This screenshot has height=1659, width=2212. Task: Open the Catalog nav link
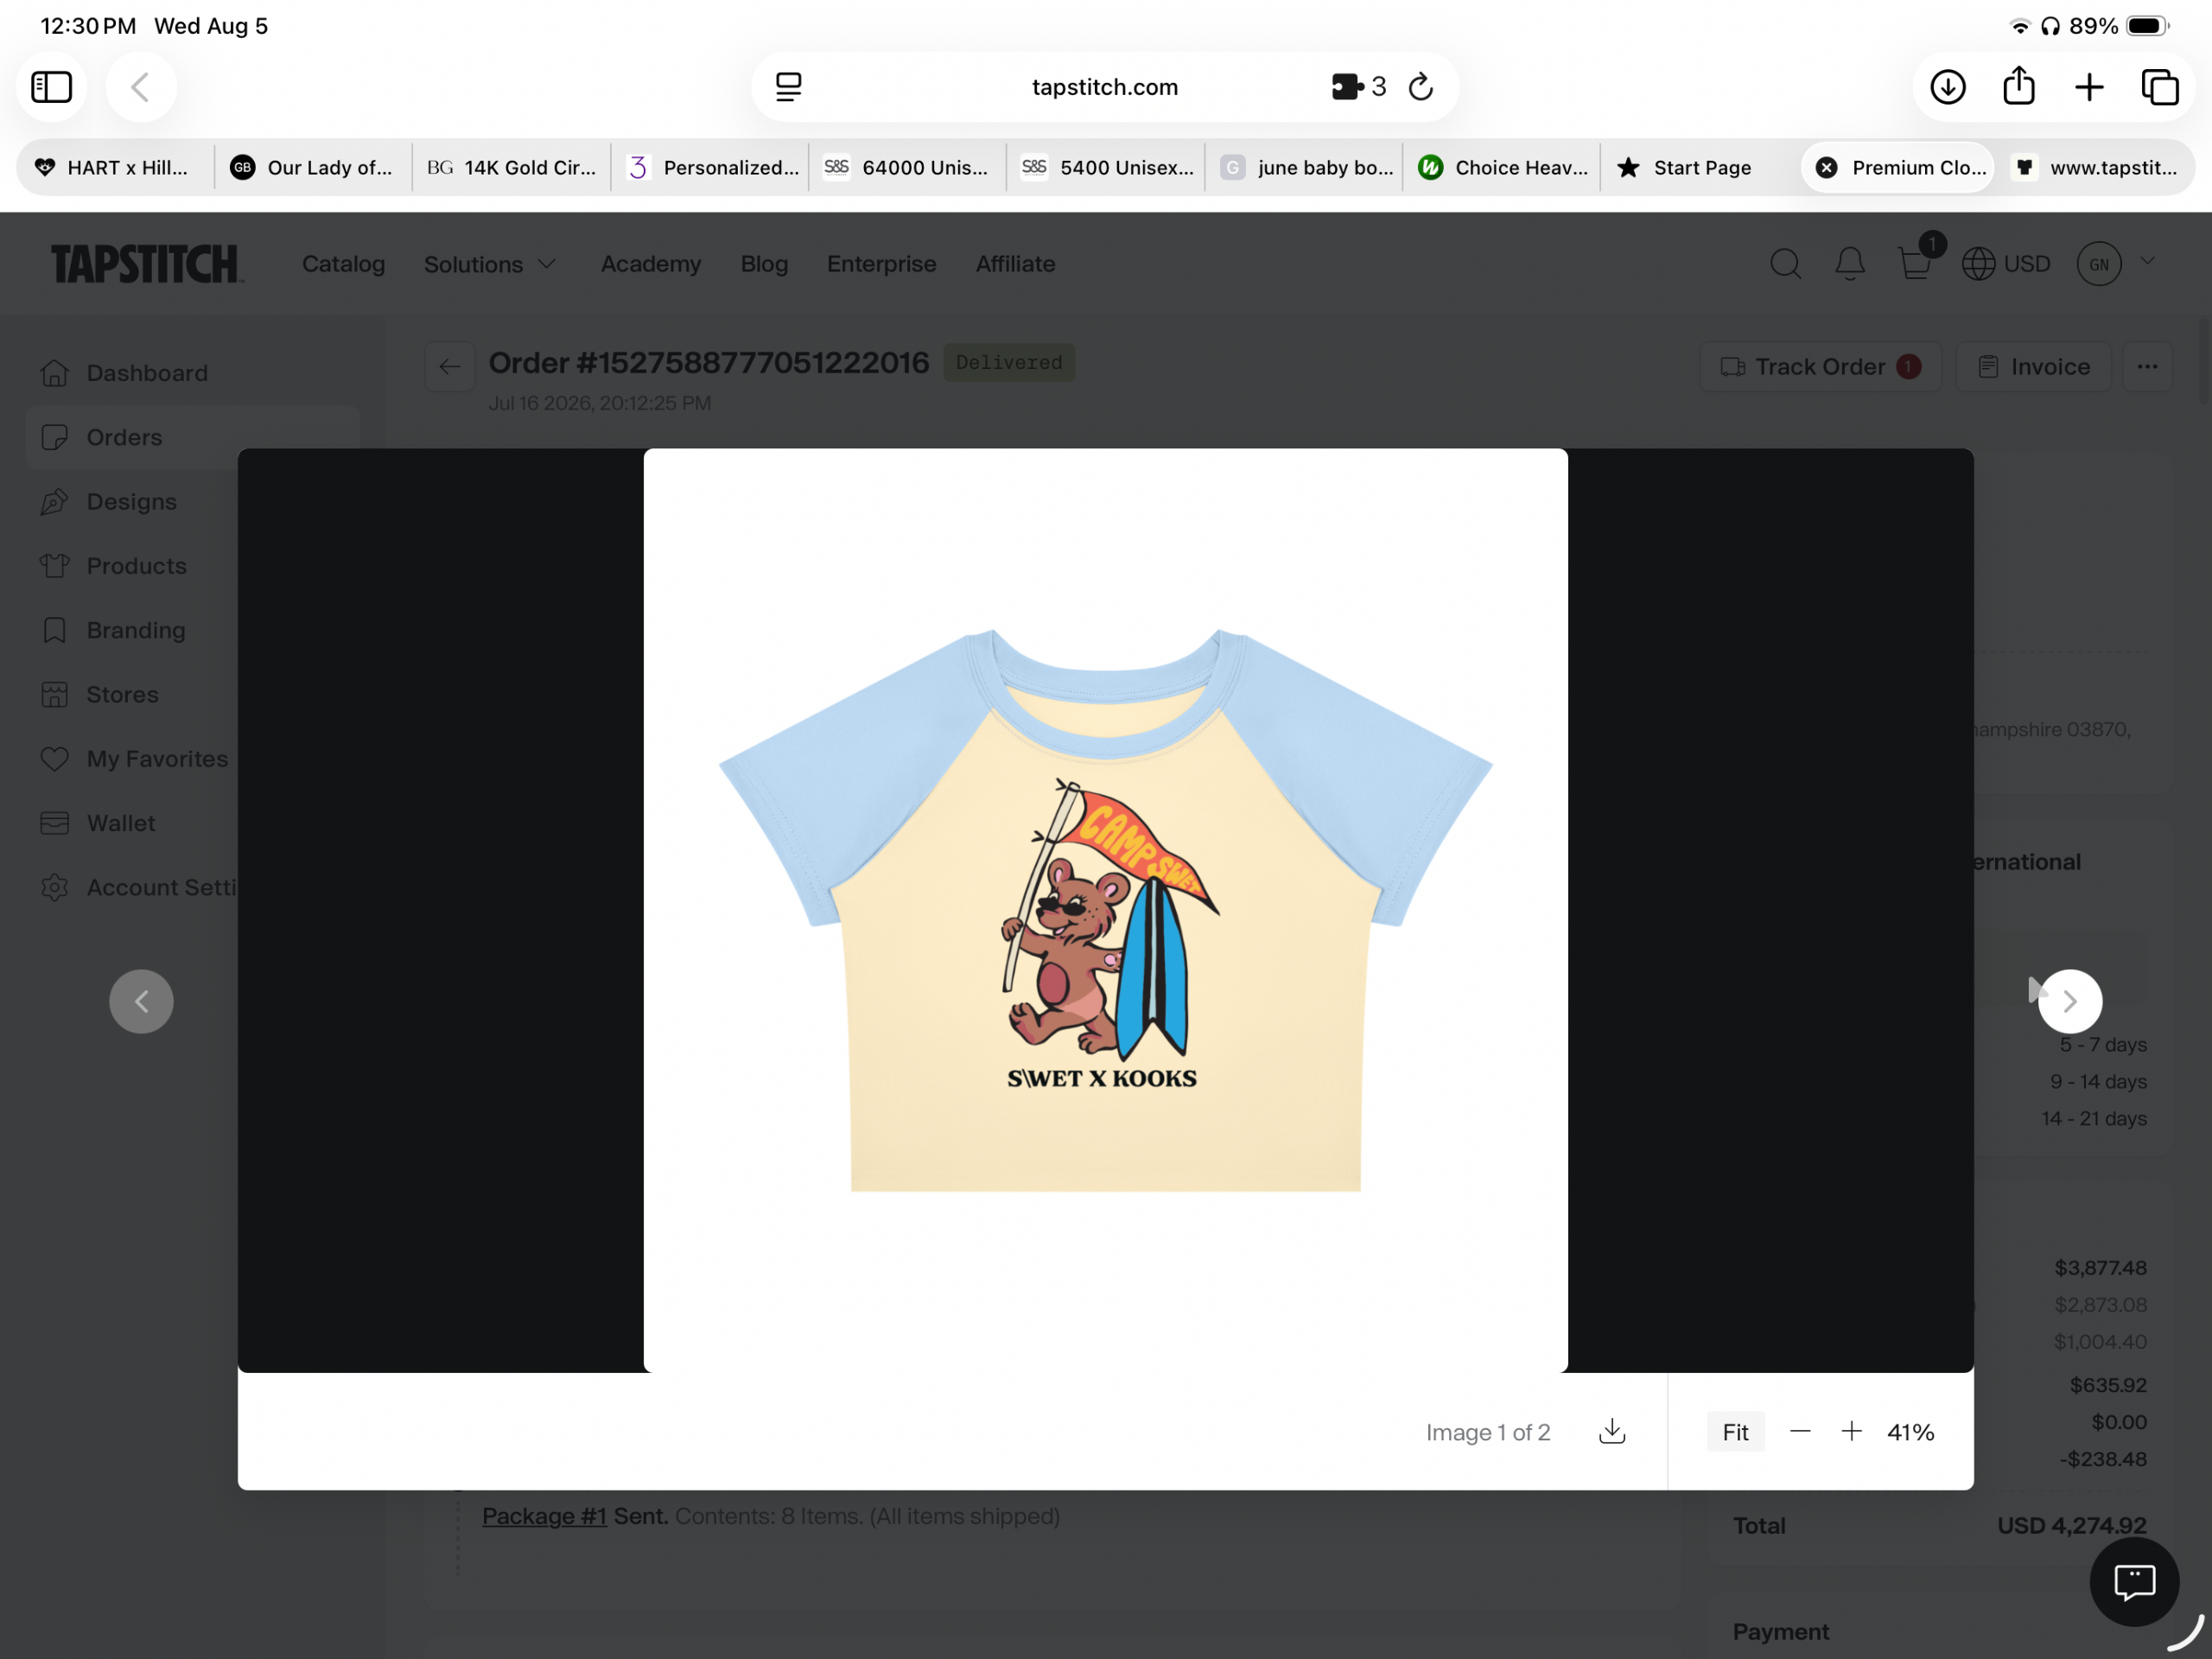point(343,264)
